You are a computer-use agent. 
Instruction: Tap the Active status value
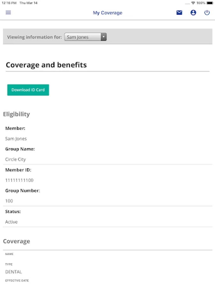click(11, 222)
